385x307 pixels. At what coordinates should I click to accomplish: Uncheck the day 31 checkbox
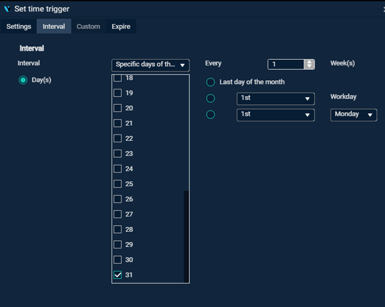(x=118, y=275)
